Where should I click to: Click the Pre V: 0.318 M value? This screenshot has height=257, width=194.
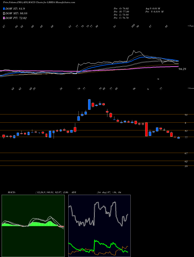[154, 12]
